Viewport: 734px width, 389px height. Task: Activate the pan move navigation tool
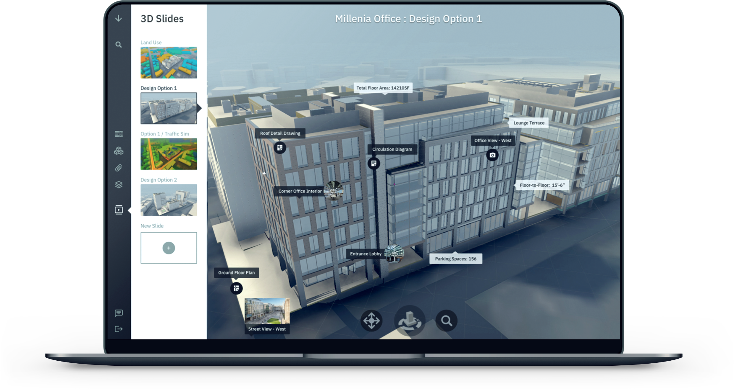click(371, 321)
